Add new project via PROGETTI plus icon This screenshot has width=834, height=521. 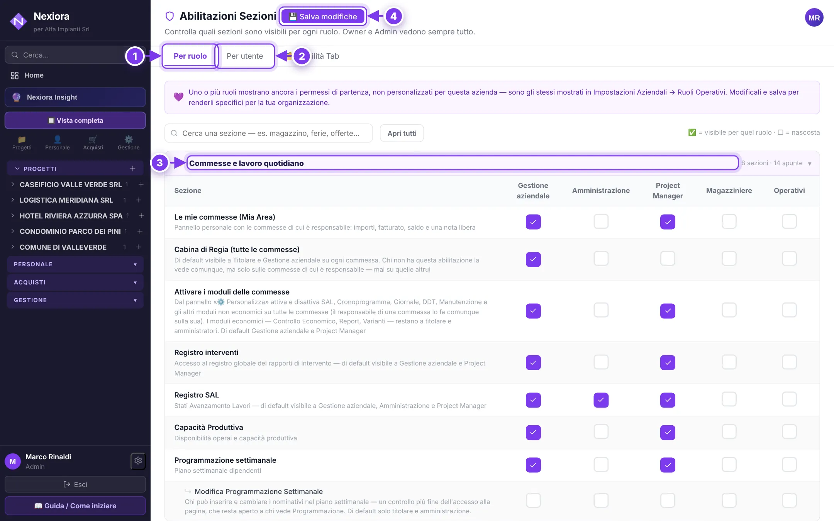pyautogui.click(x=132, y=169)
